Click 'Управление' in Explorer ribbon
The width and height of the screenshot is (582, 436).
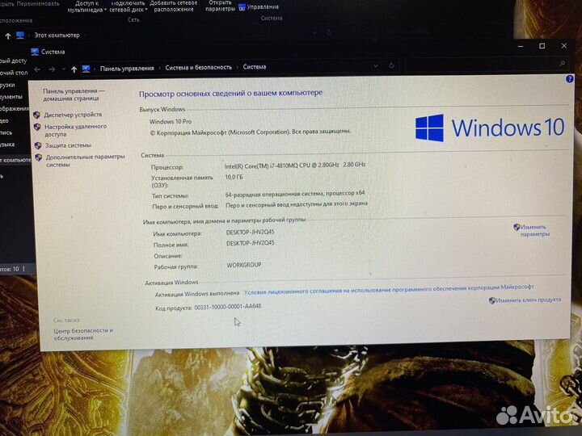coord(259,7)
